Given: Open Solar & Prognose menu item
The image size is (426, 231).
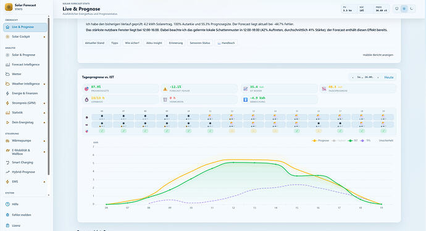Looking at the screenshot, I should (x=25, y=55).
